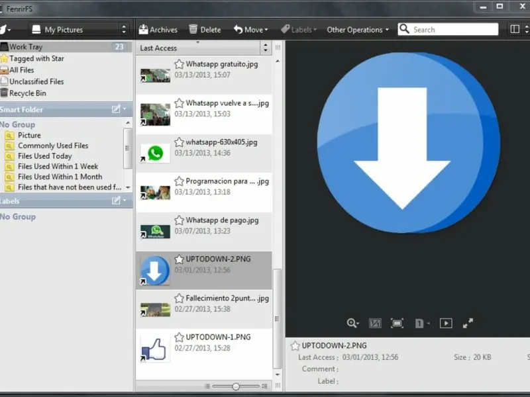Viewport: 530px width, 397px height.
Task: Click the Delete trash icon
Action: pos(193,29)
